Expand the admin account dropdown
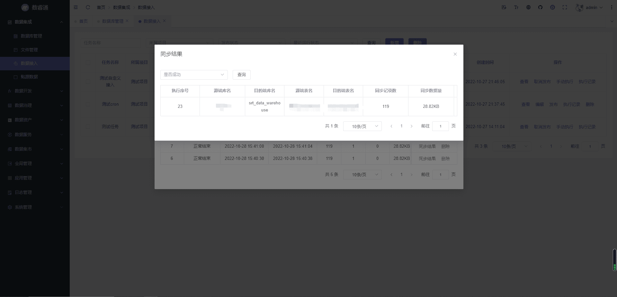617x297 pixels. click(591, 7)
